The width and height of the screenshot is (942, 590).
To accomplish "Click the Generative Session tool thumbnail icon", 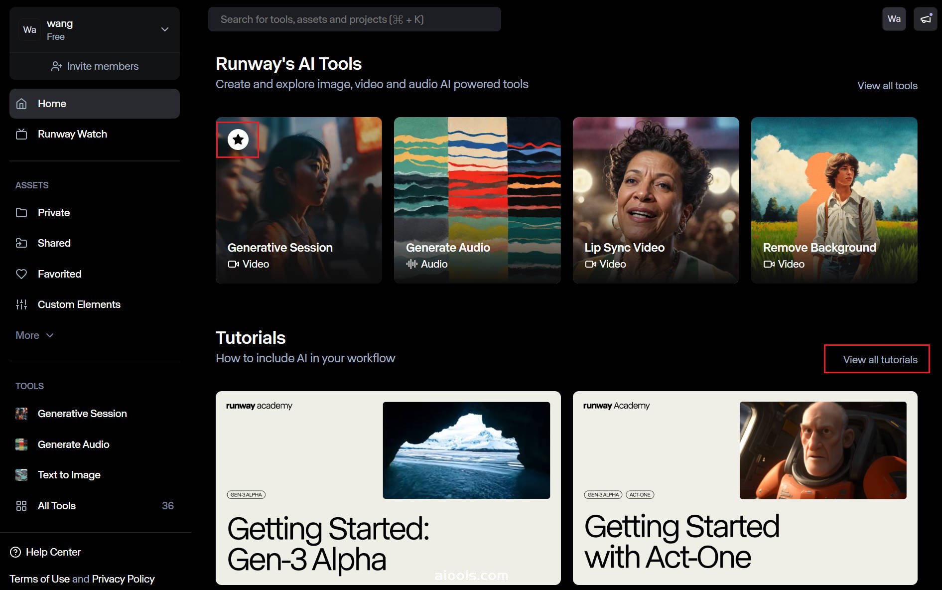I will (x=21, y=414).
